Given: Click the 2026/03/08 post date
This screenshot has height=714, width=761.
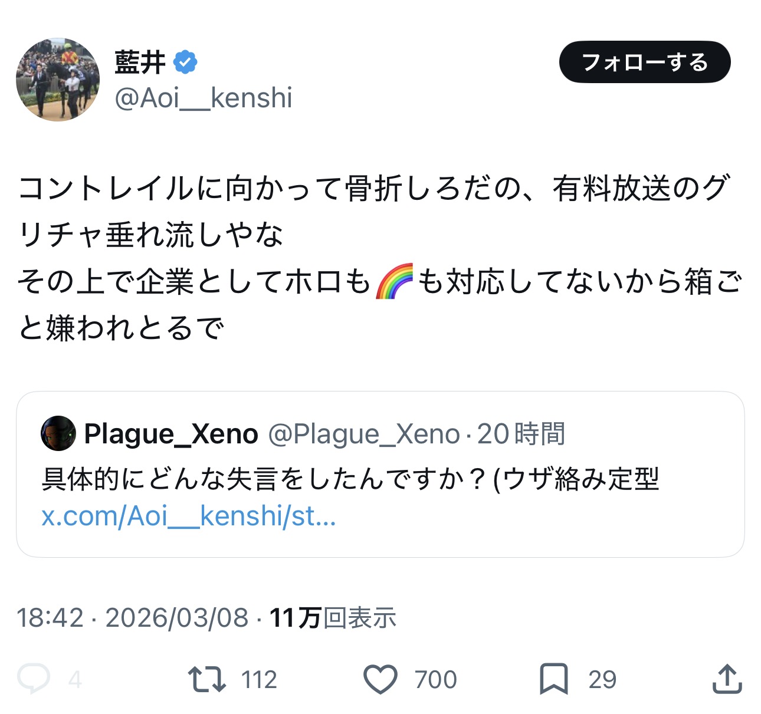Looking at the screenshot, I should pyautogui.click(x=177, y=617).
